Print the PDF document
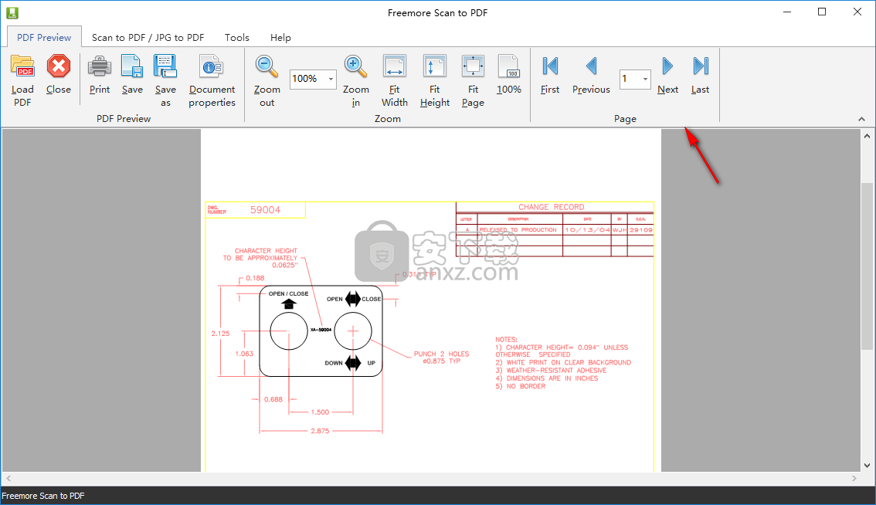 [x=100, y=75]
